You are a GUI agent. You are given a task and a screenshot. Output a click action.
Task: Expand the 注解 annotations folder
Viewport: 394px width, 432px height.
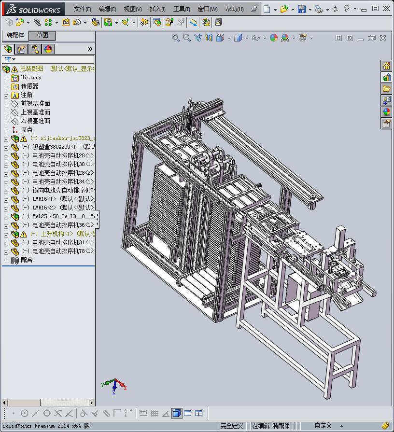6,96
